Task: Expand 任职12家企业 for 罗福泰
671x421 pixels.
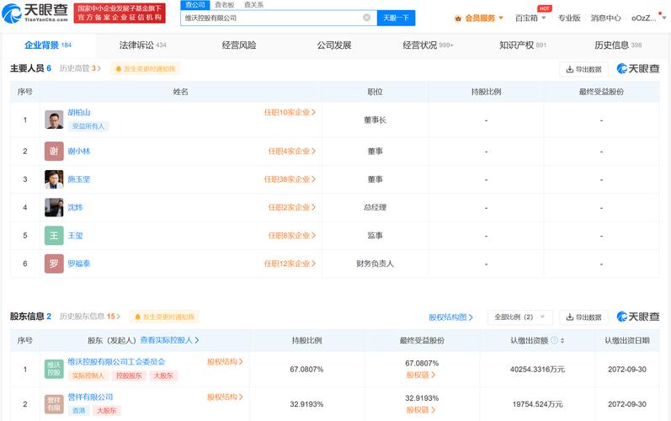Action: pyautogui.click(x=290, y=264)
